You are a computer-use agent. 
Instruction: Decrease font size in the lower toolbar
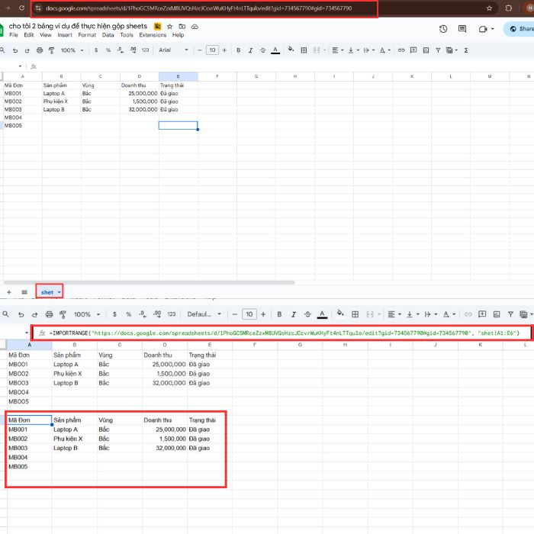tap(235, 314)
